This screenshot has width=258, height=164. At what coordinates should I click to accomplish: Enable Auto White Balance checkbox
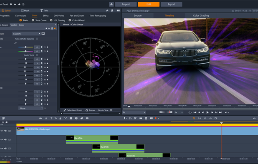pyautogui.click(x=37, y=39)
